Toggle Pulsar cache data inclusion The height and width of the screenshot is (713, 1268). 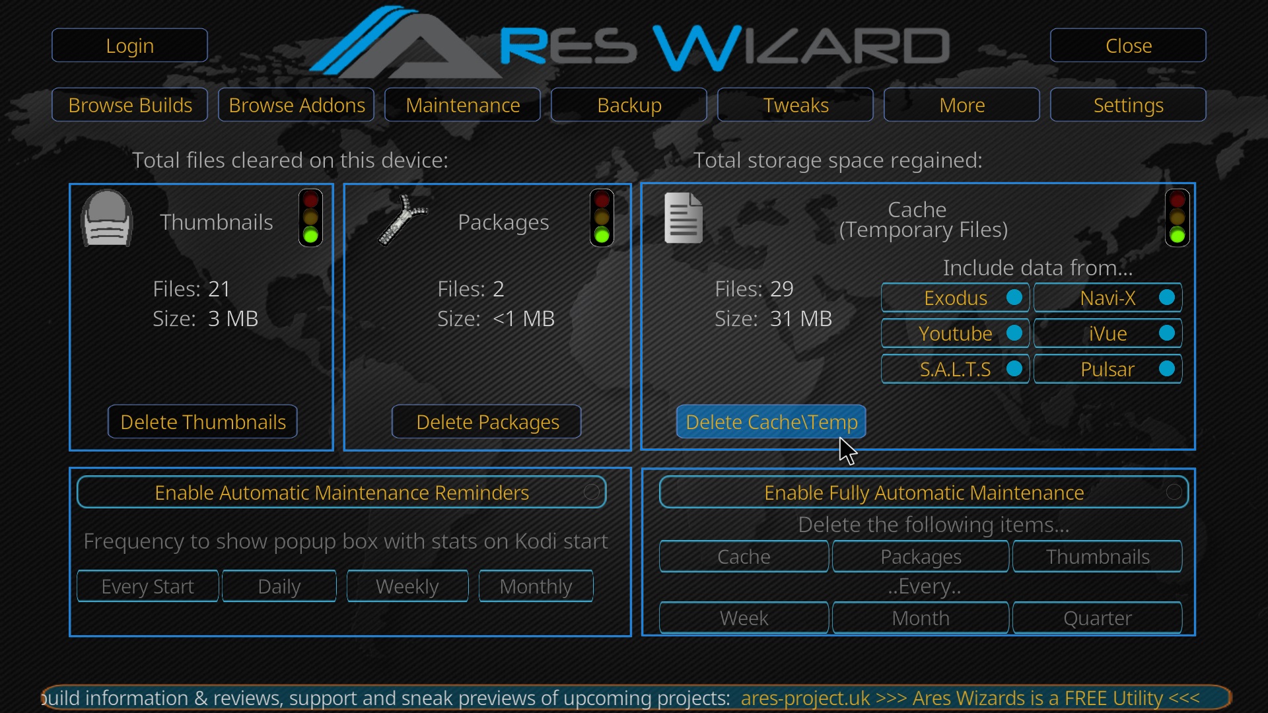click(1108, 369)
